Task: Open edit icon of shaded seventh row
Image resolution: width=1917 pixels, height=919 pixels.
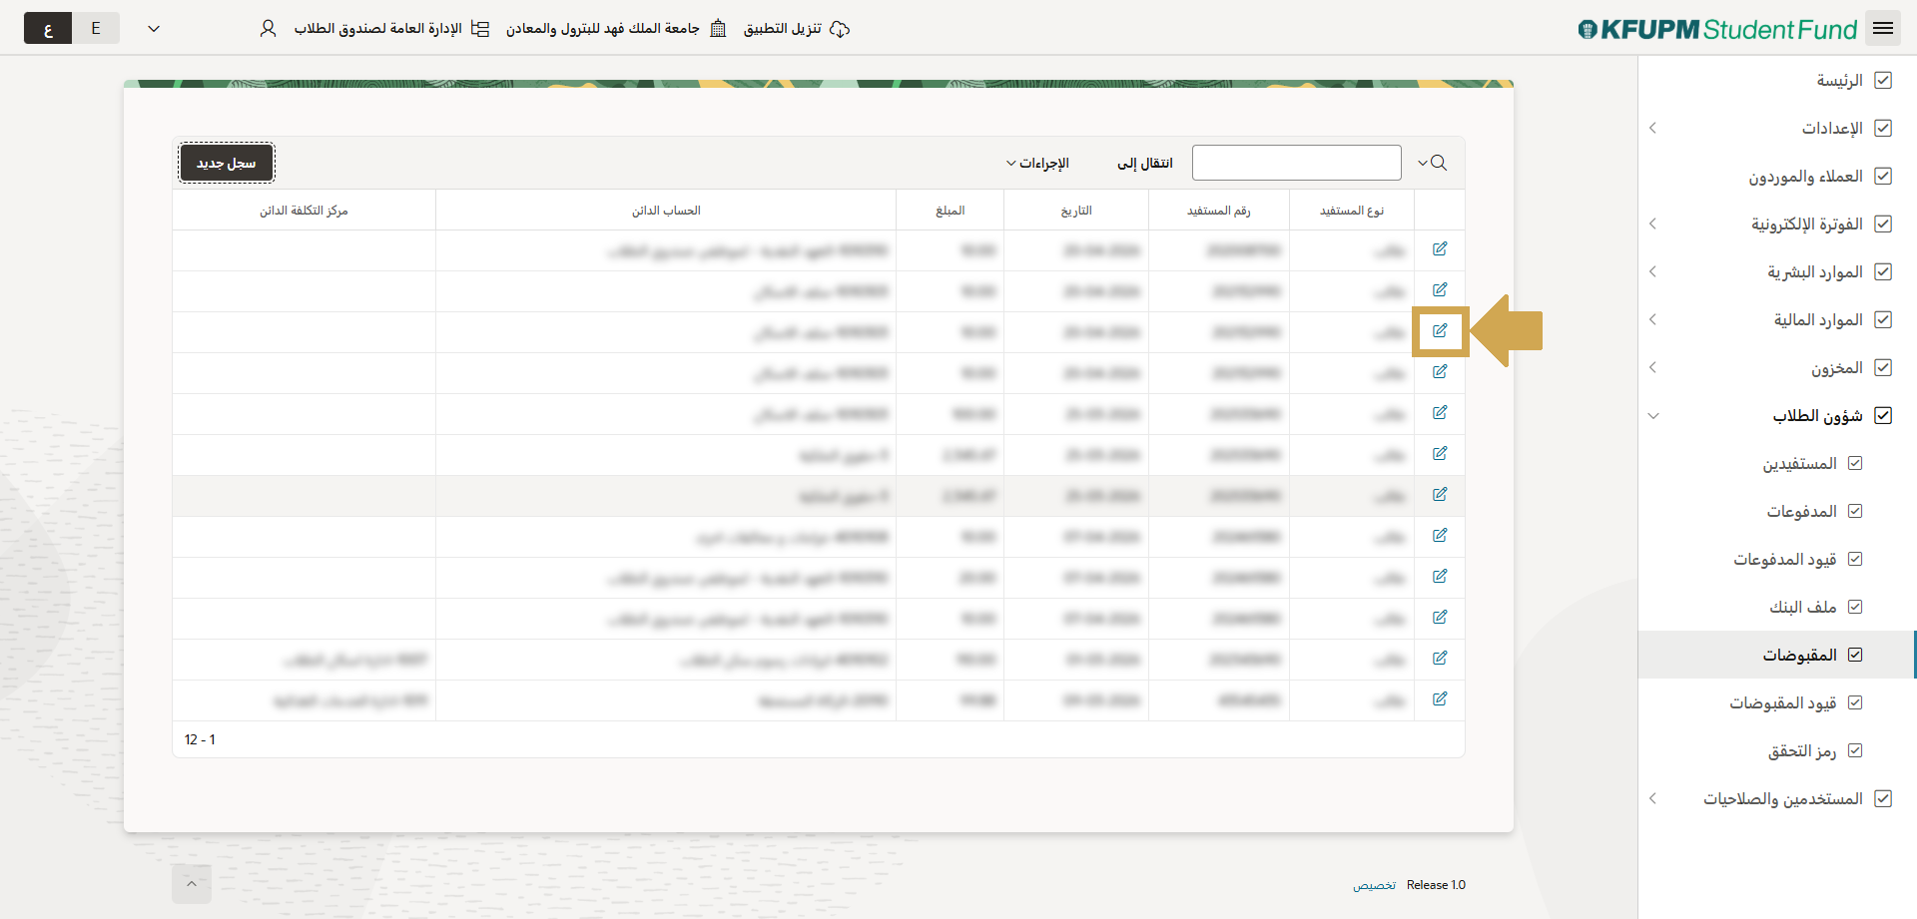Action: point(1440,495)
